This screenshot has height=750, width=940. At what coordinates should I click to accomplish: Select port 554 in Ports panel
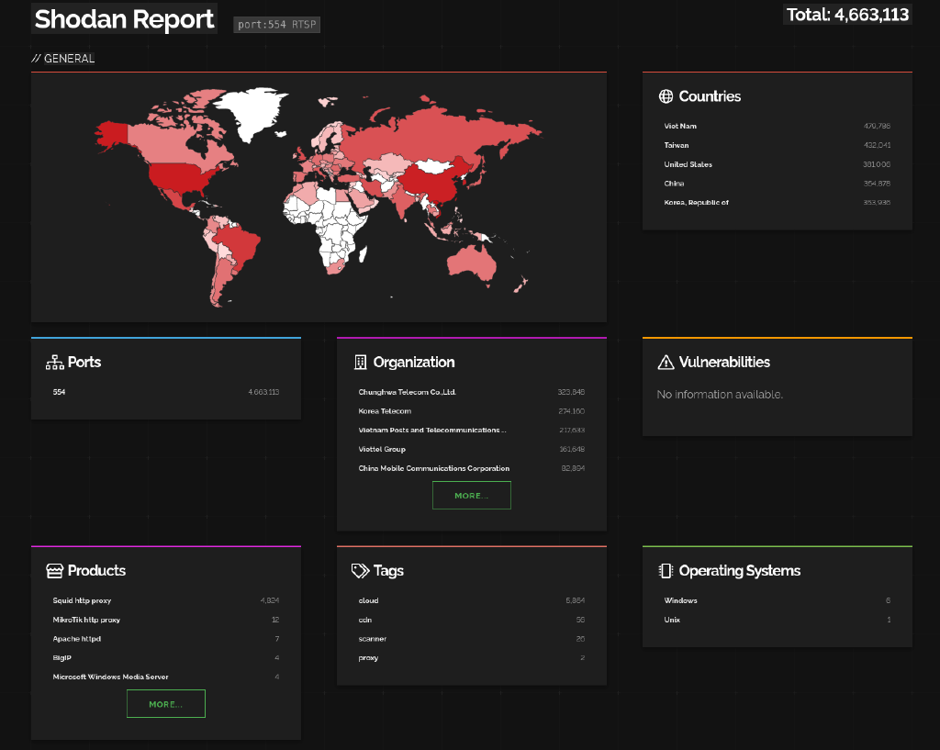tap(60, 392)
